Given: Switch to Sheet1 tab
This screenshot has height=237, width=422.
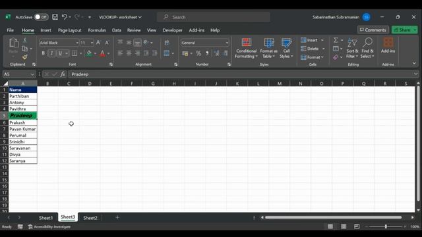Looking at the screenshot, I should pyautogui.click(x=45, y=218).
